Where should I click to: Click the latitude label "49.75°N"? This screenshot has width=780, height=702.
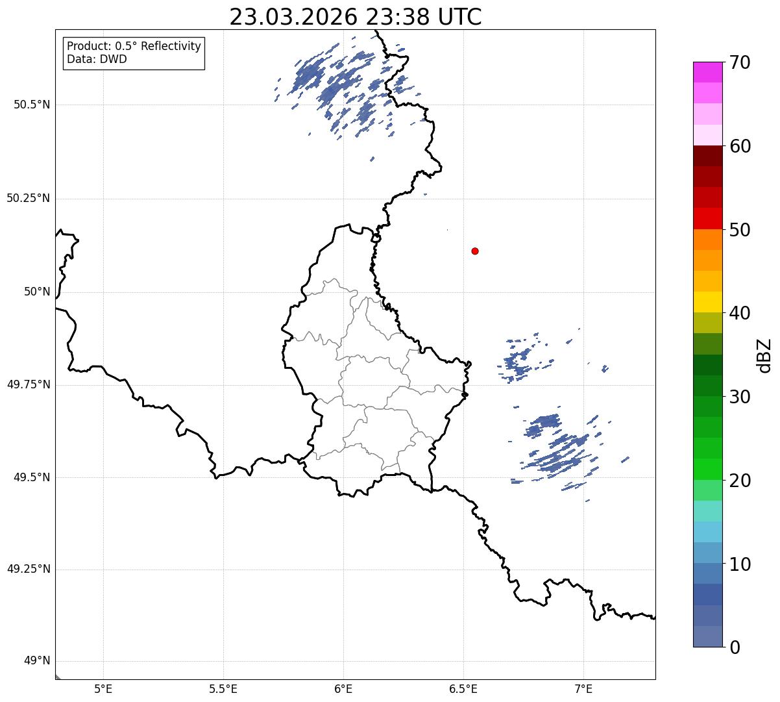click(28, 384)
